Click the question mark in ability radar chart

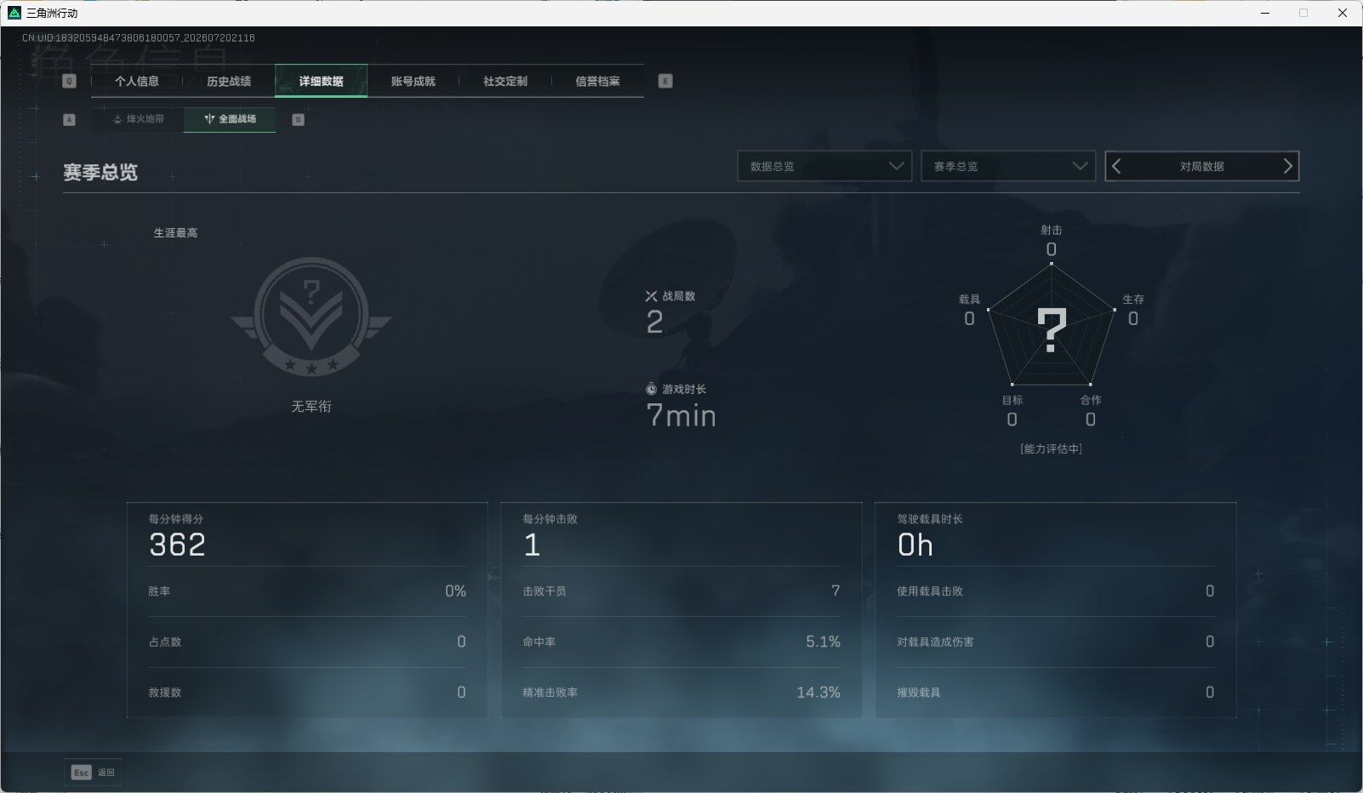1052,330
